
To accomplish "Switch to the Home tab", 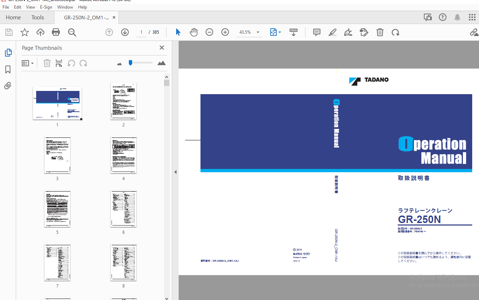I will (13, 17).
